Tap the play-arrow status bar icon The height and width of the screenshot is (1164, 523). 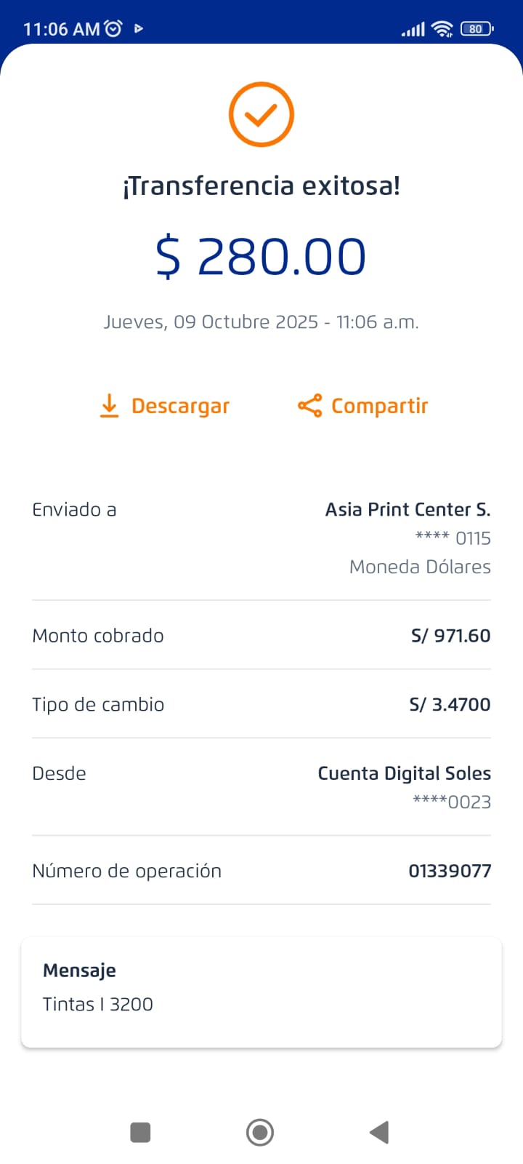coord(139,29)
